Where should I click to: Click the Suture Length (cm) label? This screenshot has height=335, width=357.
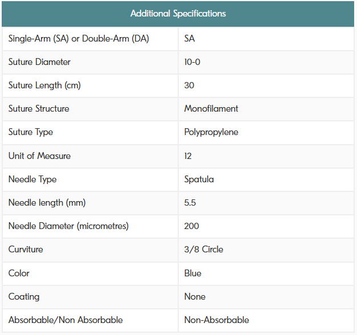pos(44,85)
